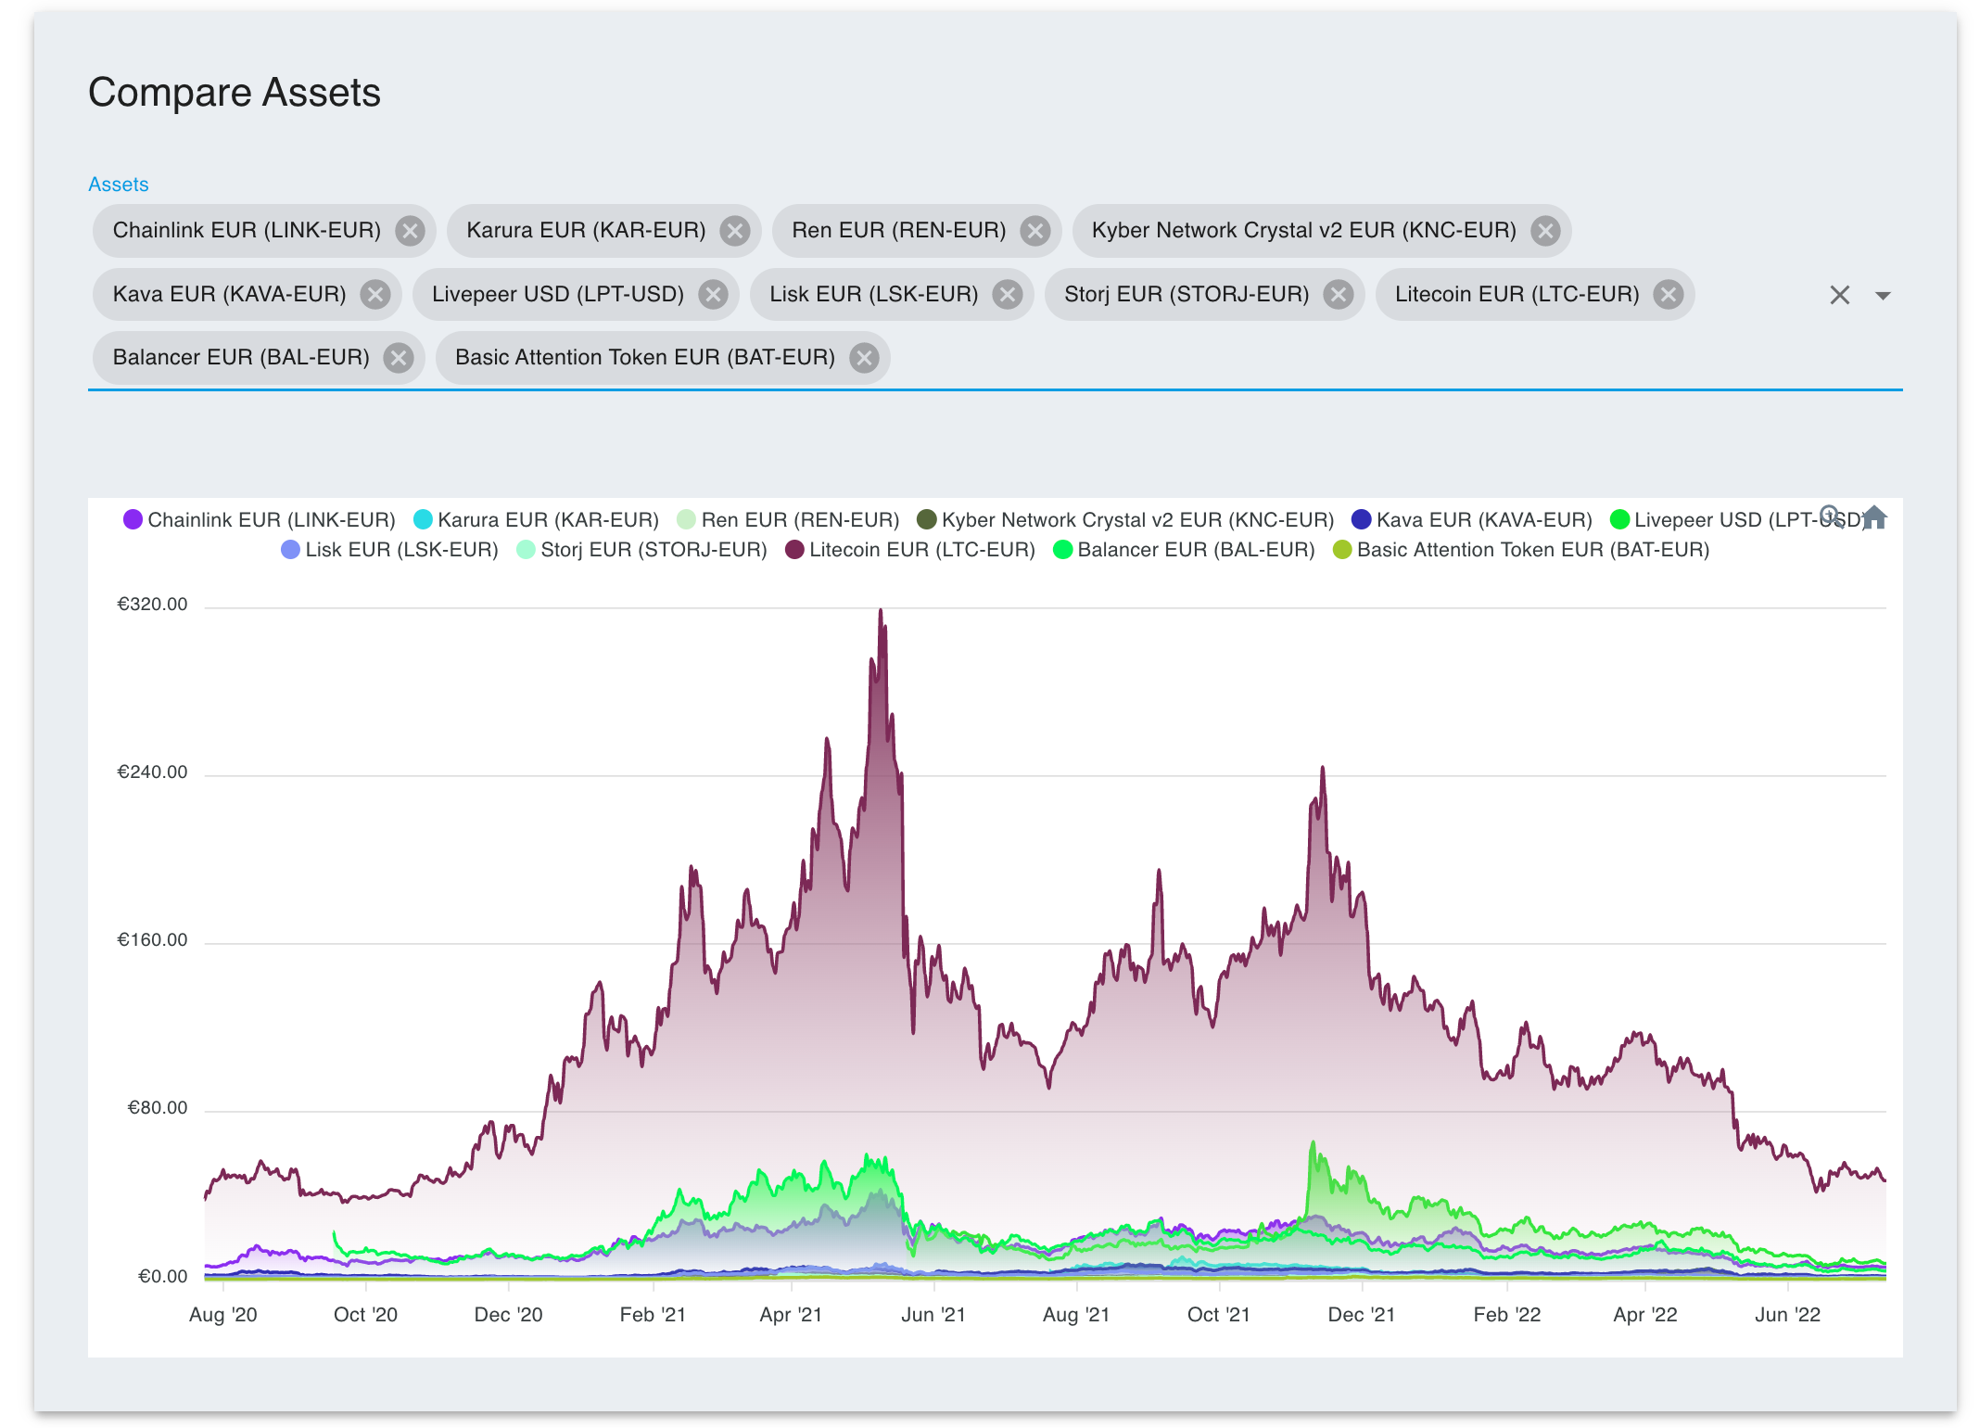1980x1428 pixels.
Task: Click the €240.00 y-axis label
Action: coord(152,772)
